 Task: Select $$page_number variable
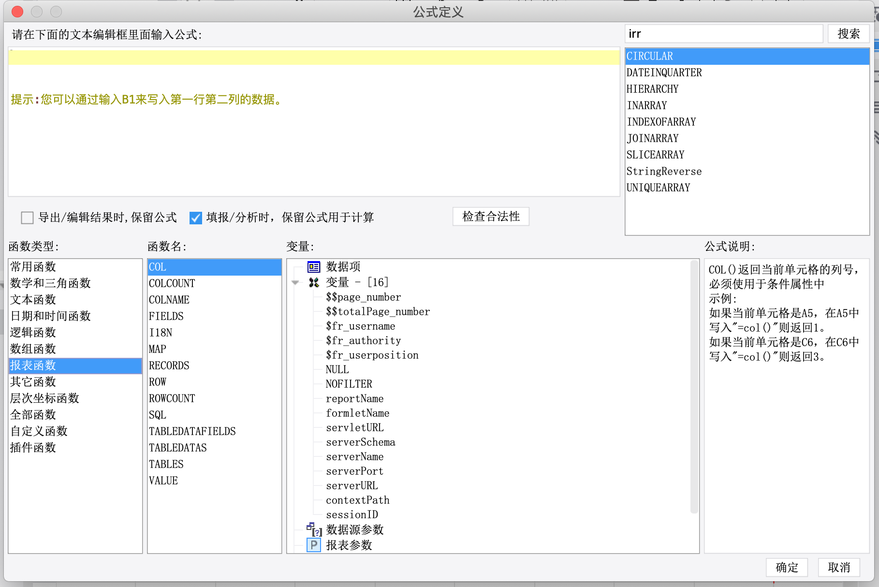363,297
